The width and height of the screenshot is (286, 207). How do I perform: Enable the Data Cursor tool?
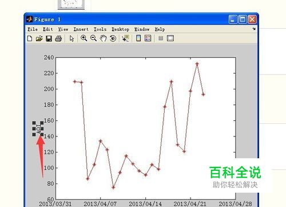coord(126,38)
